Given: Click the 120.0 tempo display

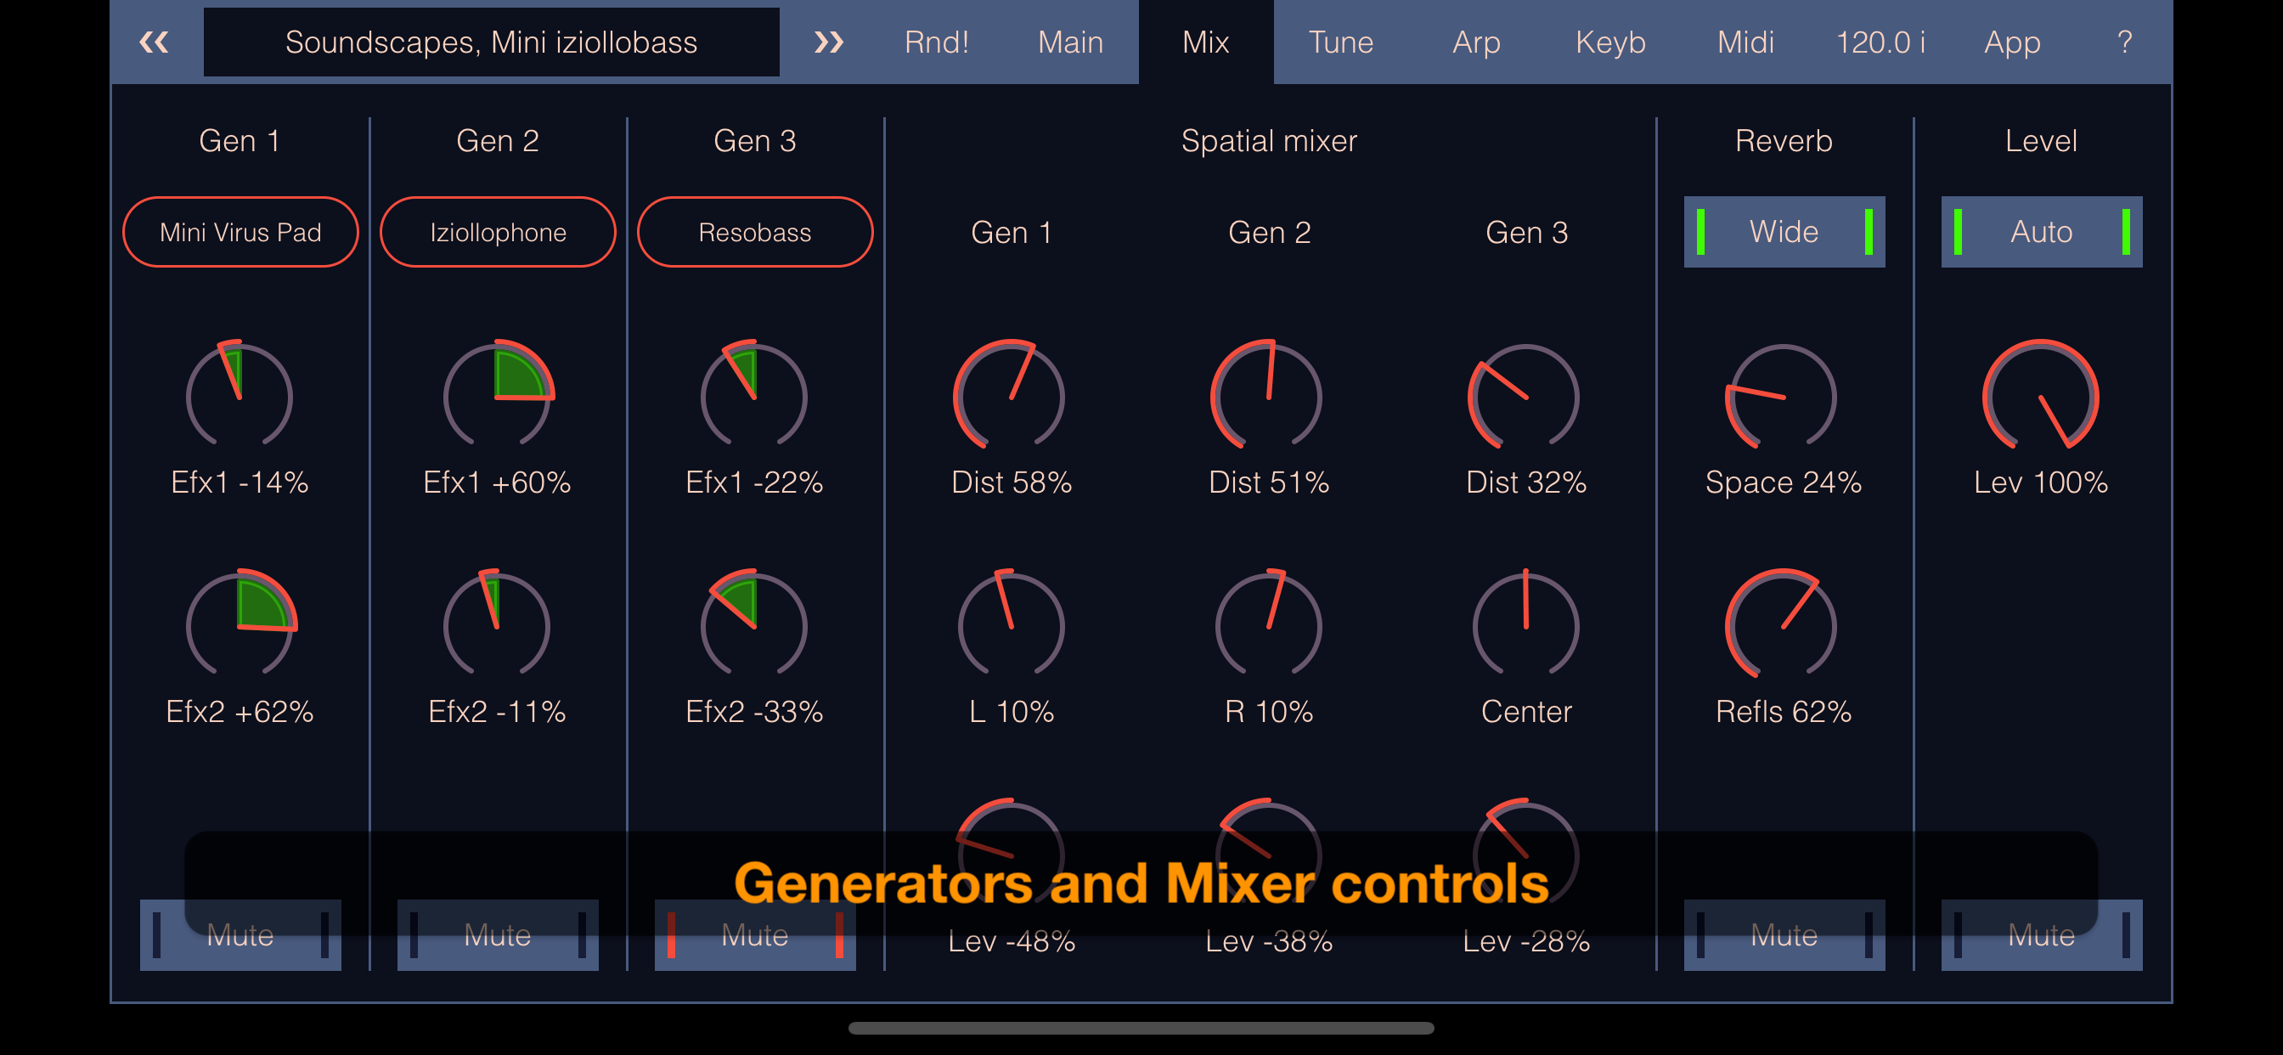Looking at the screenshot, I should [1882, 42].
